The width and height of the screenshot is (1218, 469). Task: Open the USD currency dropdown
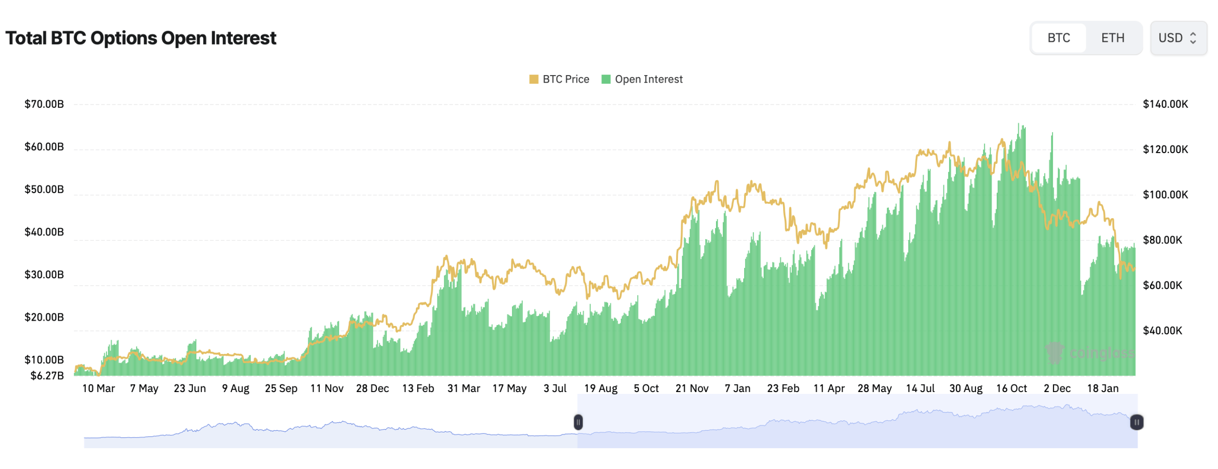(1178, 38)
